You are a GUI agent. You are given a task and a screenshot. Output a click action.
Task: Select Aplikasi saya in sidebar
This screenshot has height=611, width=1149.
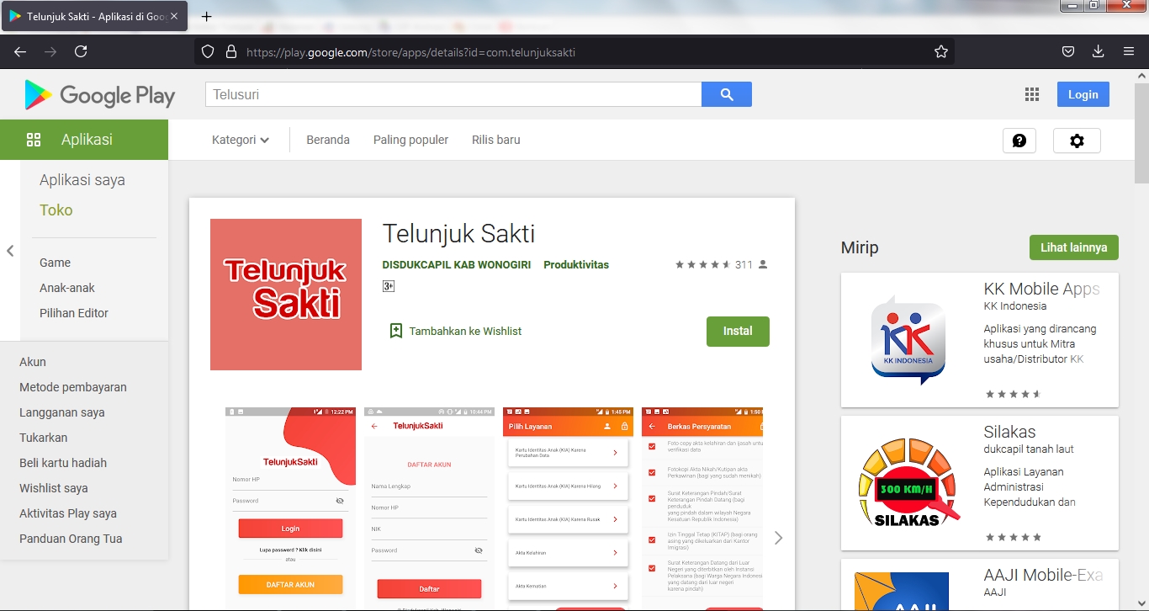(x=82, y=180)
